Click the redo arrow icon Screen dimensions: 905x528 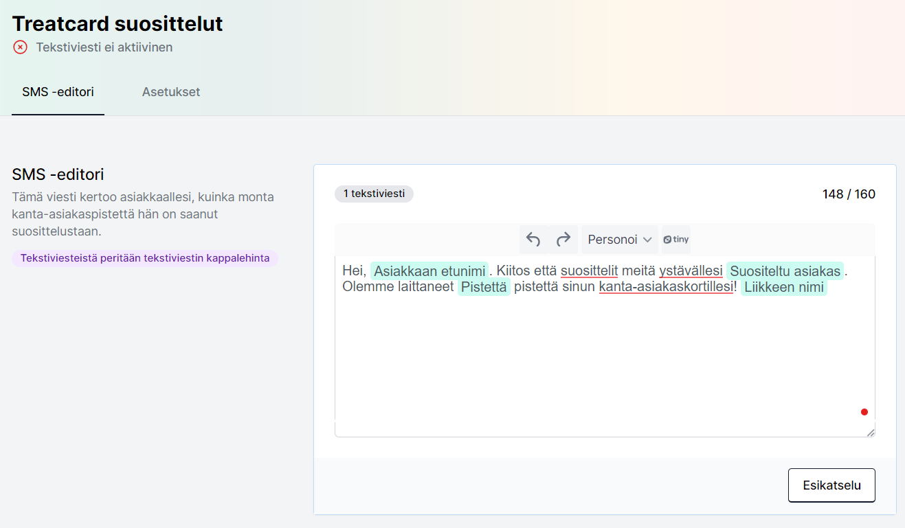[563, 240]
